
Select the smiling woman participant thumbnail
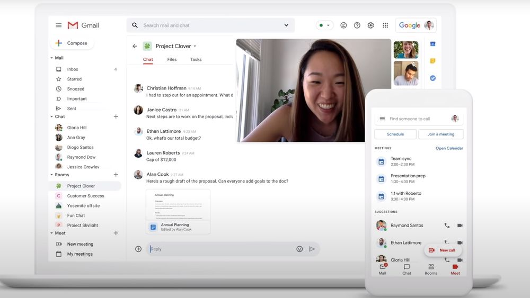point(406,50)
